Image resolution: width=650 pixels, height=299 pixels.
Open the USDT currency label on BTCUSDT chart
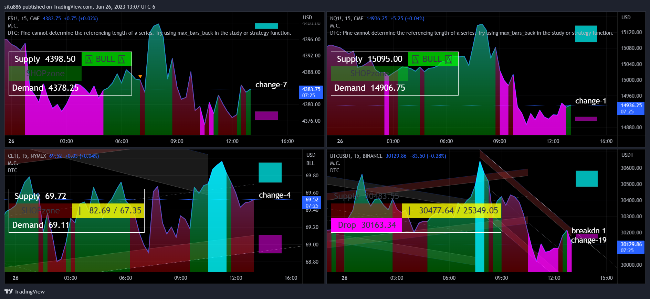627,155
